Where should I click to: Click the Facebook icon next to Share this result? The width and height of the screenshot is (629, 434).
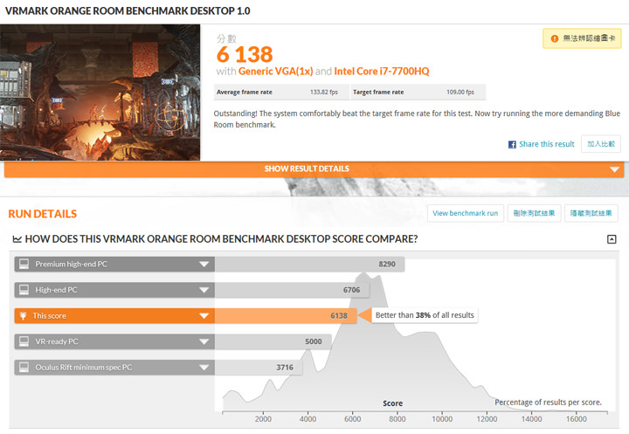click(513, 144)
